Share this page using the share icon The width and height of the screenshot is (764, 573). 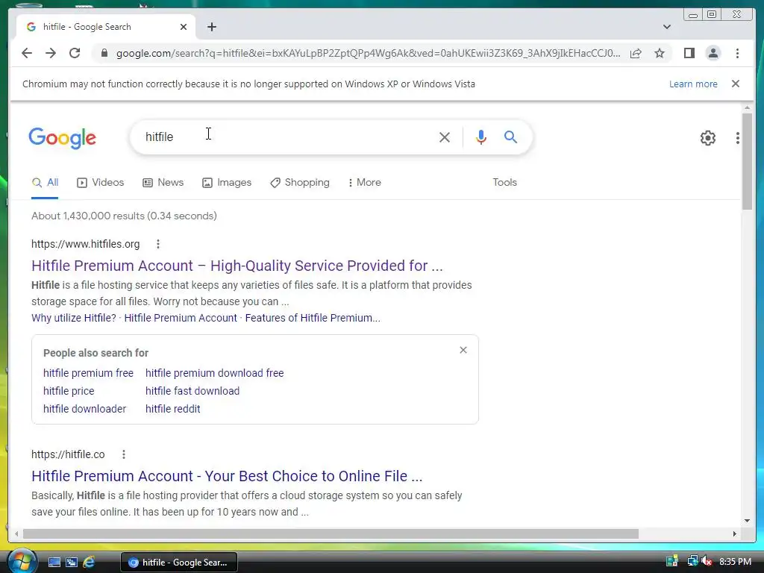pyautogui.click(x=636, y=53)
